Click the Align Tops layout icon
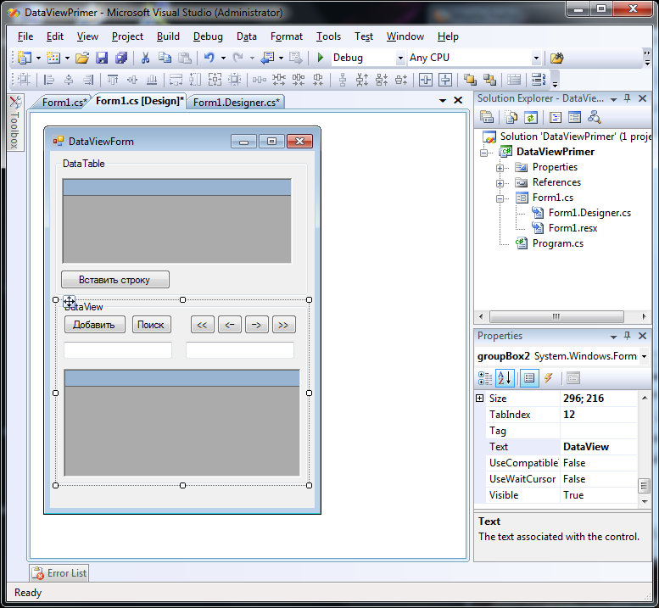 coord(113,80)
